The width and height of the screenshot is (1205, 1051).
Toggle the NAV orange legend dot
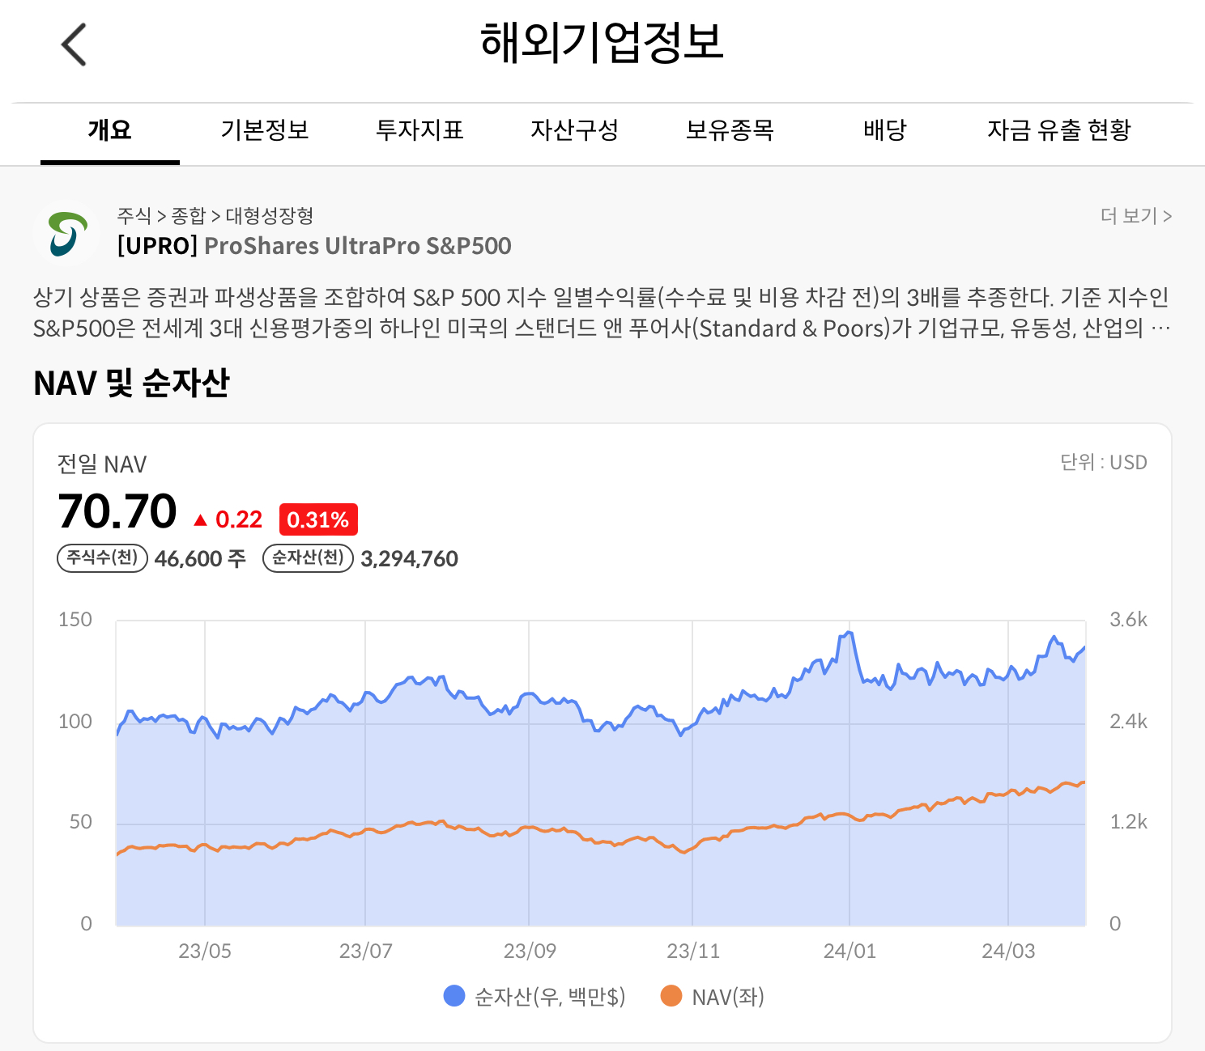point(671,996)
